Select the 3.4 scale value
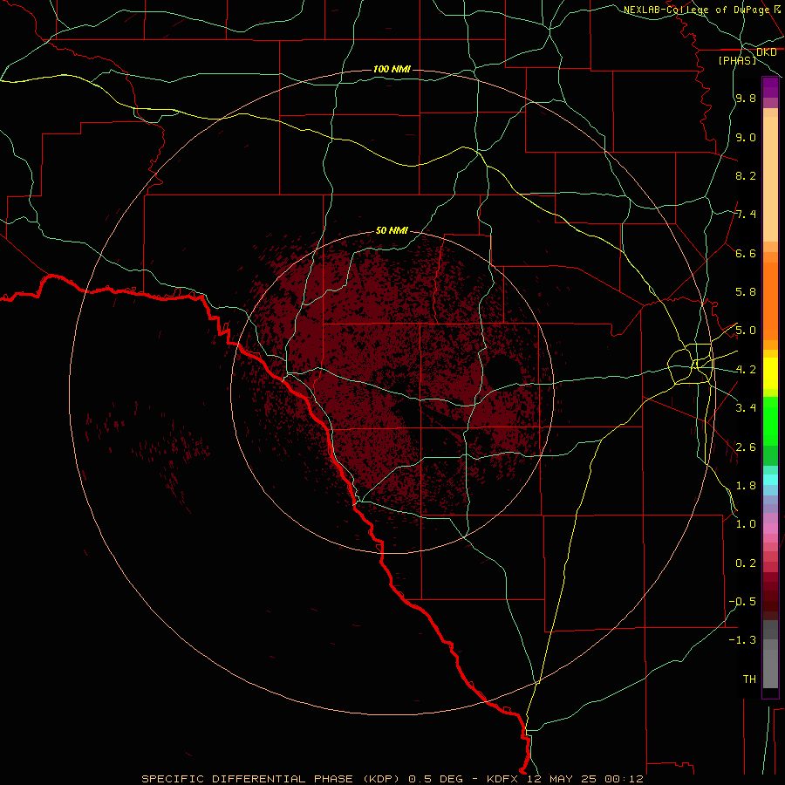This screenshot has height=785, width=785. click(x=746, y=408)
